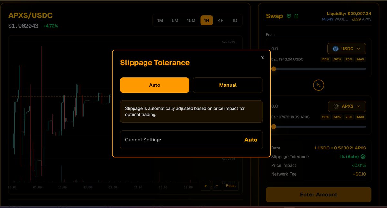Click the USDC amount slider handle
This screenshot has width=387, height=208.
273,69
